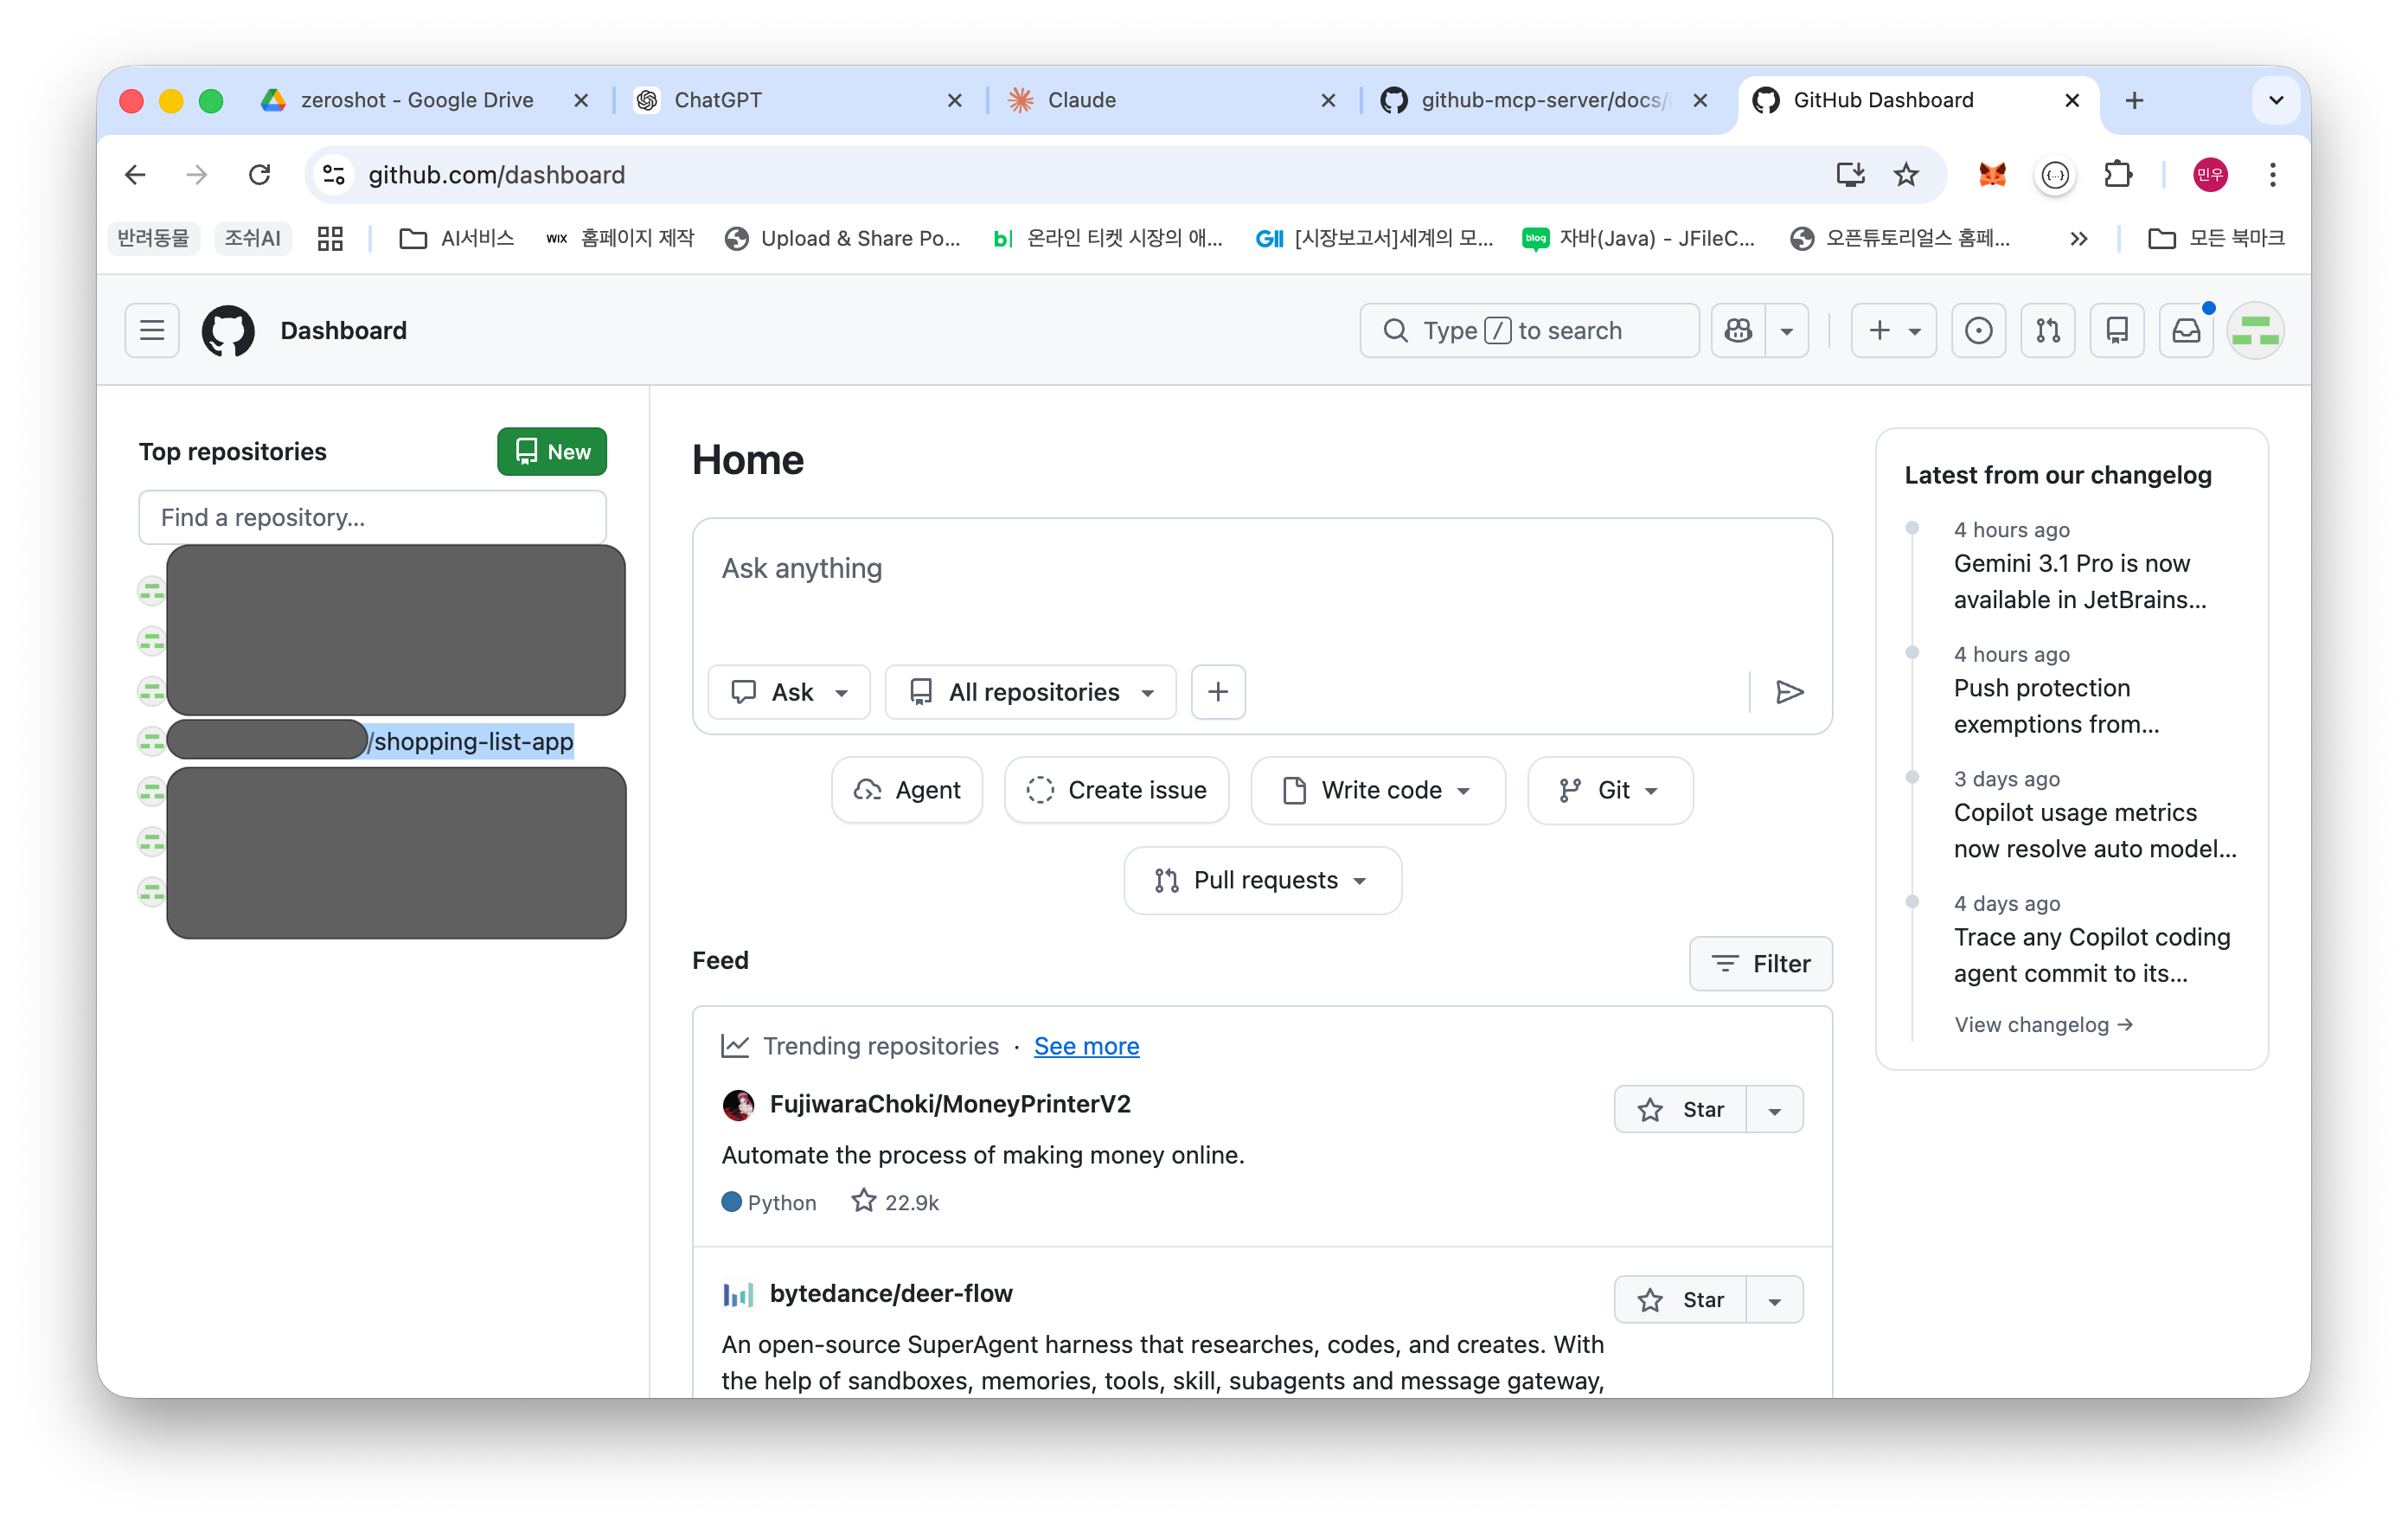Click the GitHub Octocat logo

coord(228,330)
